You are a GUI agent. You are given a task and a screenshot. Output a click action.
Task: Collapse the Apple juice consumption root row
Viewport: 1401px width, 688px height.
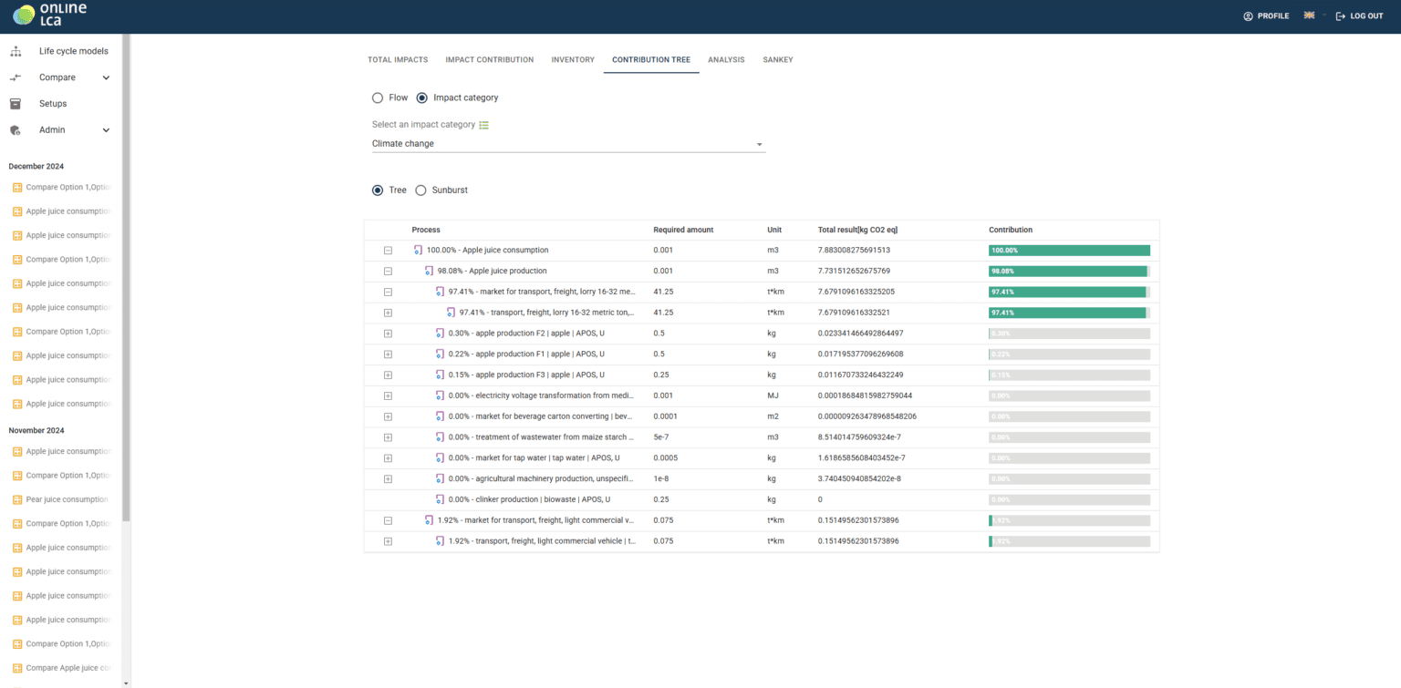(x=388, y=250)
